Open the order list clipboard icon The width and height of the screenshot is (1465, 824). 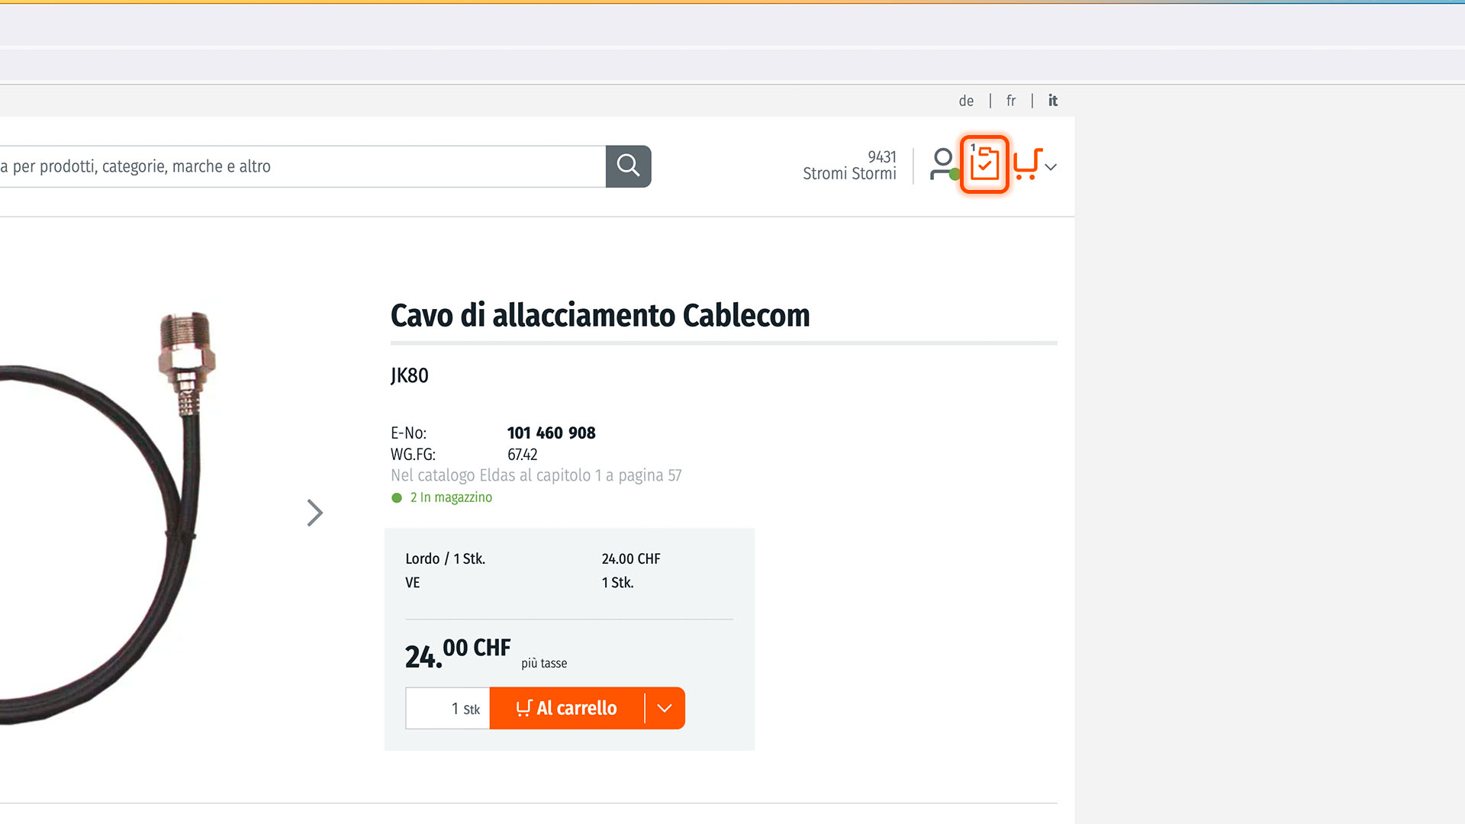(x=984, y=164)
